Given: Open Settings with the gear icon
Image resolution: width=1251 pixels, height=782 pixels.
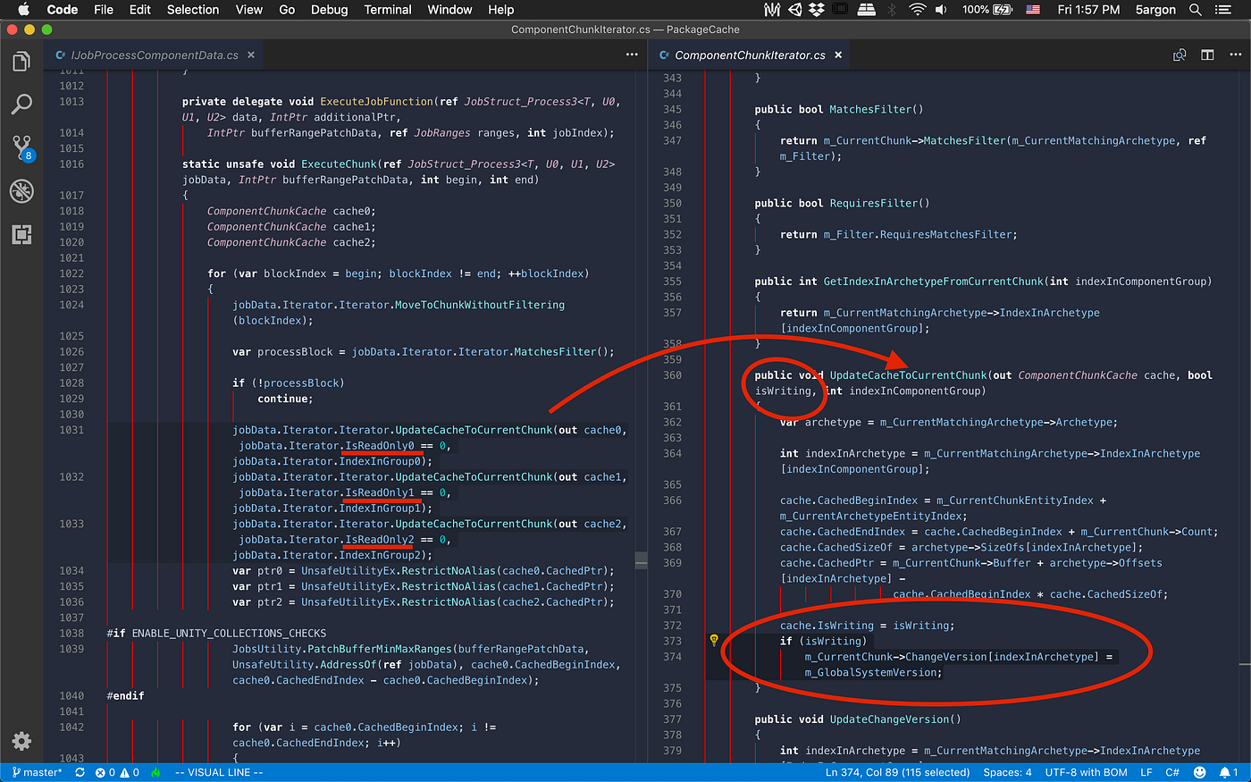Looking at the screenshot, I should 21,740.
